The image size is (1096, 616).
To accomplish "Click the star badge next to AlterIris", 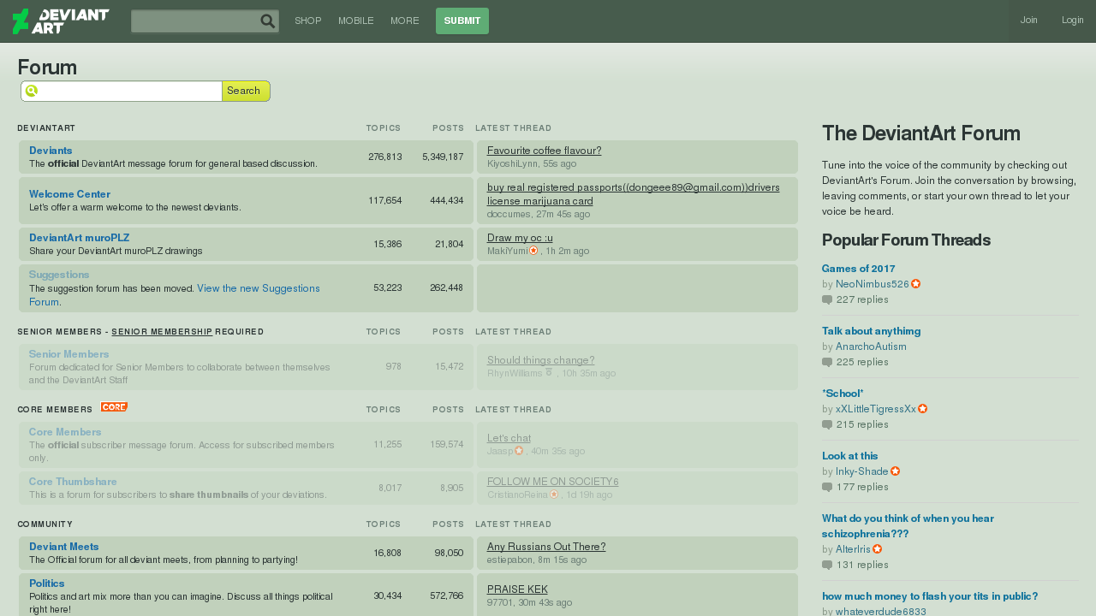I will click(878, 549).
